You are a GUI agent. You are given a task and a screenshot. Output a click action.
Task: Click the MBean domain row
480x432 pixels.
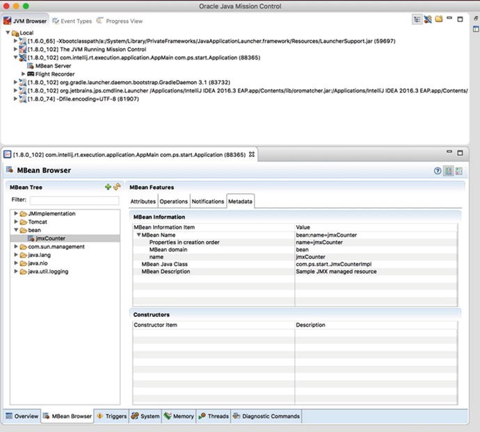pyautogui.click(x=296, y=249)
